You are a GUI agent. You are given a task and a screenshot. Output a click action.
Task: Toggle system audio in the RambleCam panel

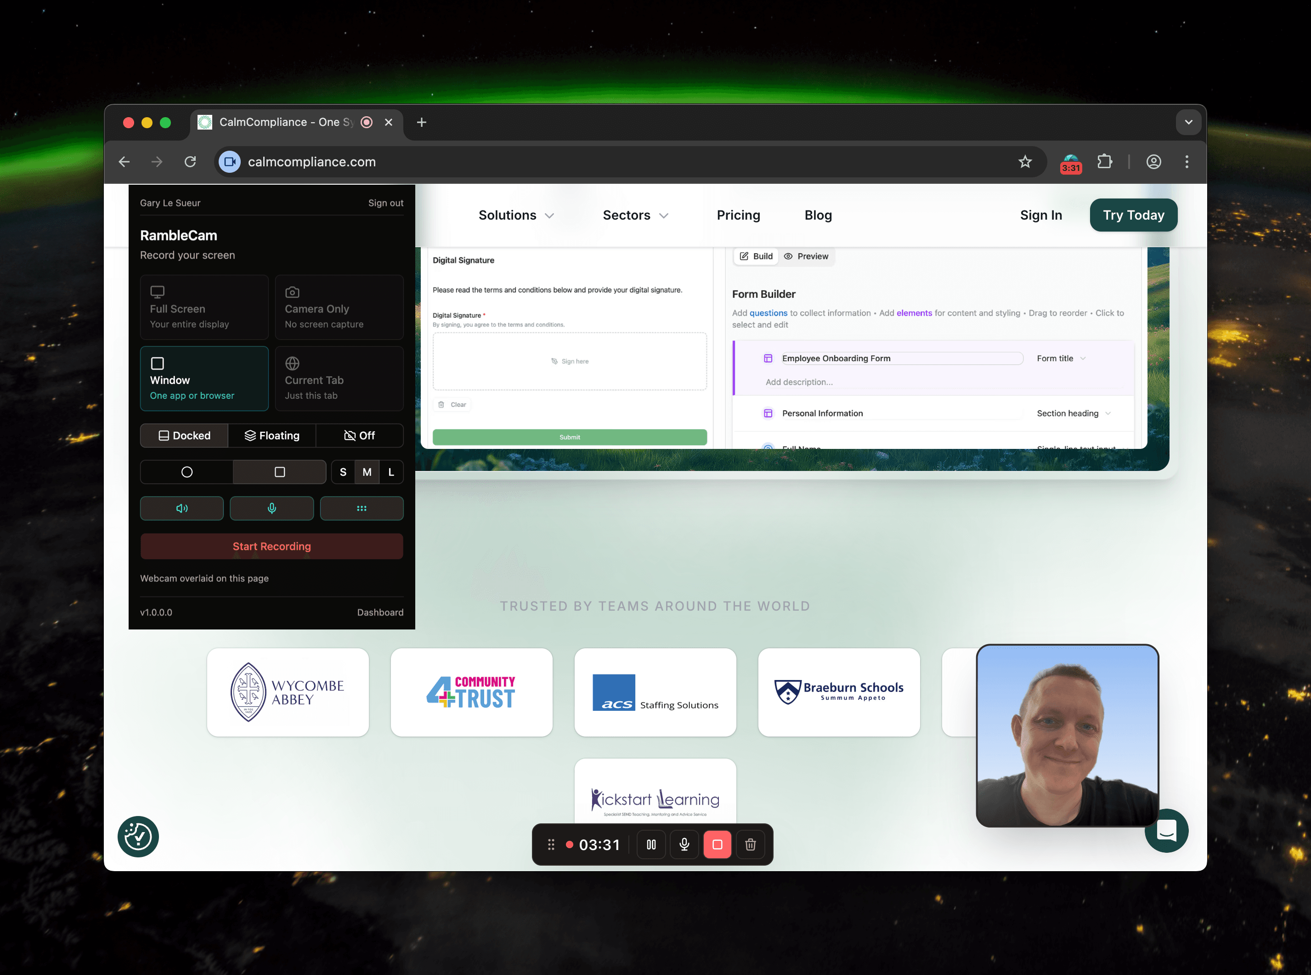182,508
